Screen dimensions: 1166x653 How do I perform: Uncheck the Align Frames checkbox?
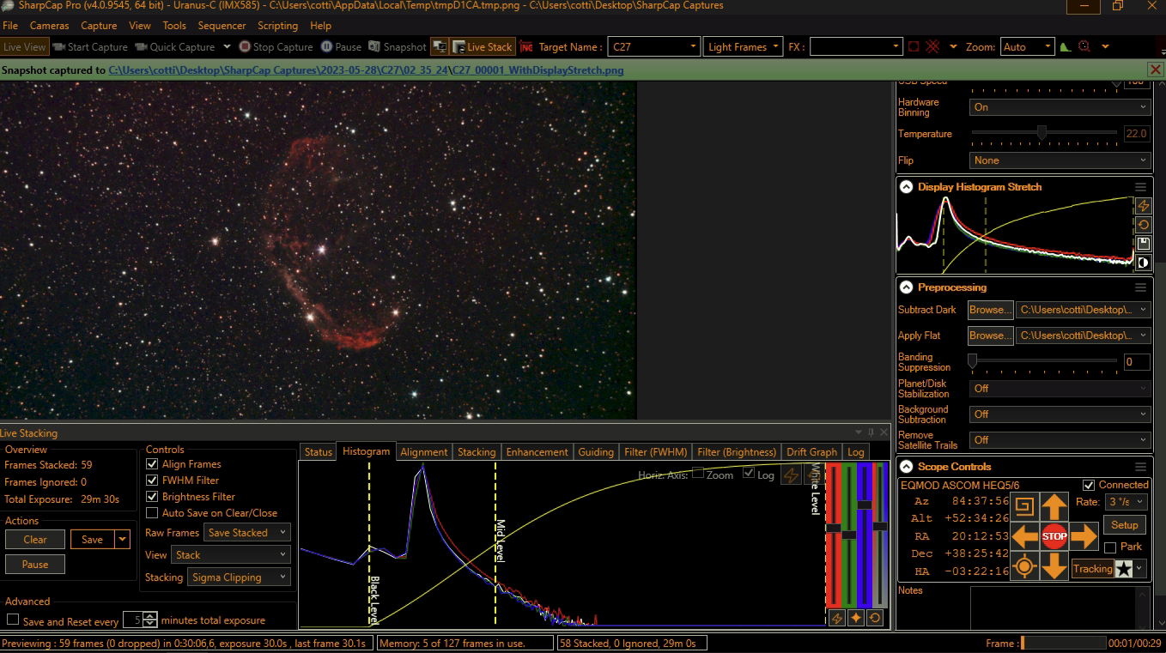[x=152, y=464]
